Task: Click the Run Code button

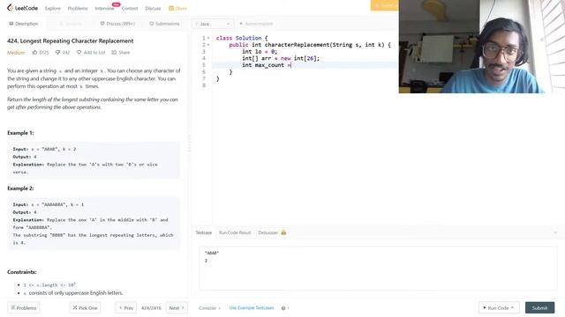Action: coord(499,308)
